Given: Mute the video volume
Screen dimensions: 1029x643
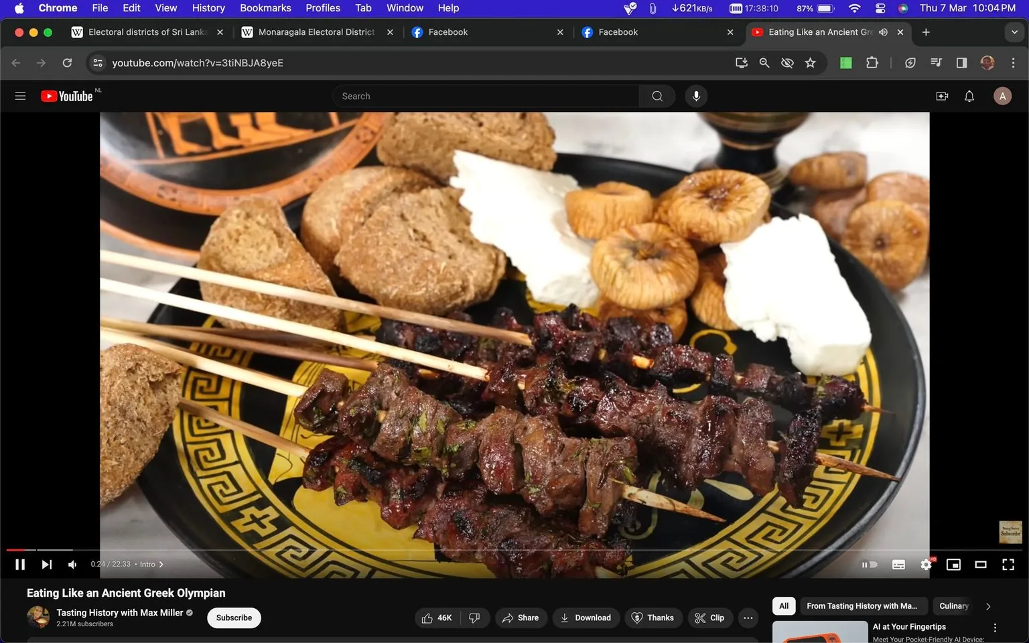Looking at the screenshot, I should (x=72, y=564).
